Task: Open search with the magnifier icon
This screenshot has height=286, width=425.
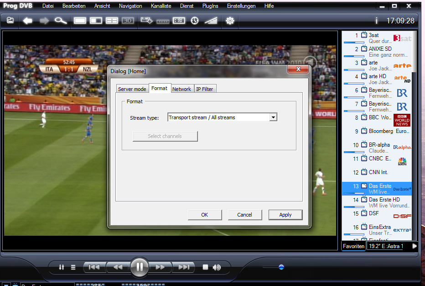Action: (61, 21)
